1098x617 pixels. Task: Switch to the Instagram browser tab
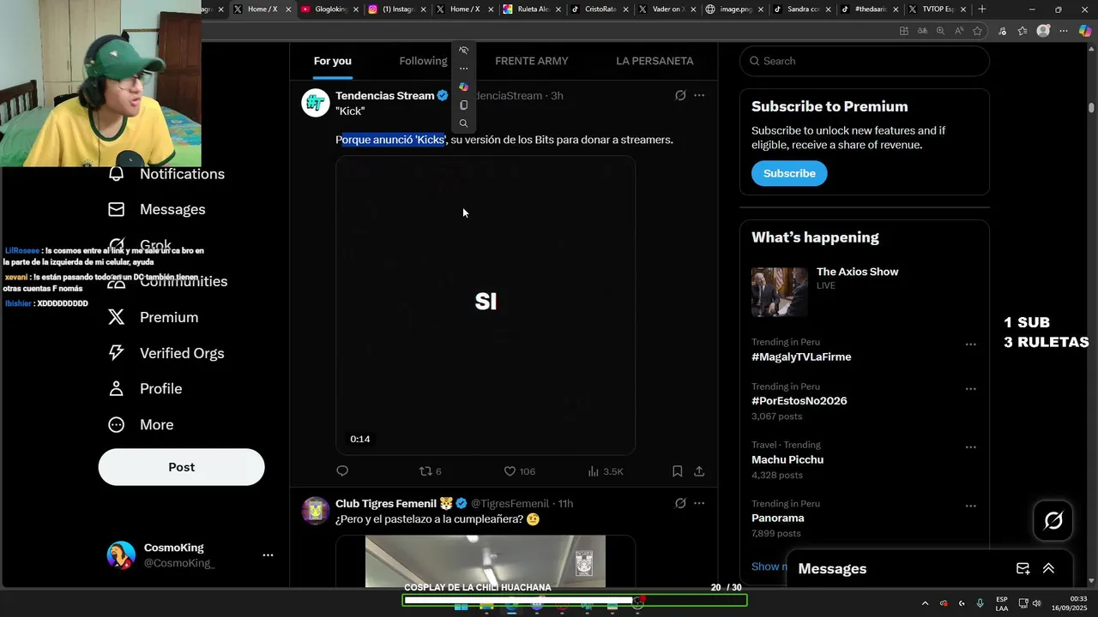pos(396,9)
